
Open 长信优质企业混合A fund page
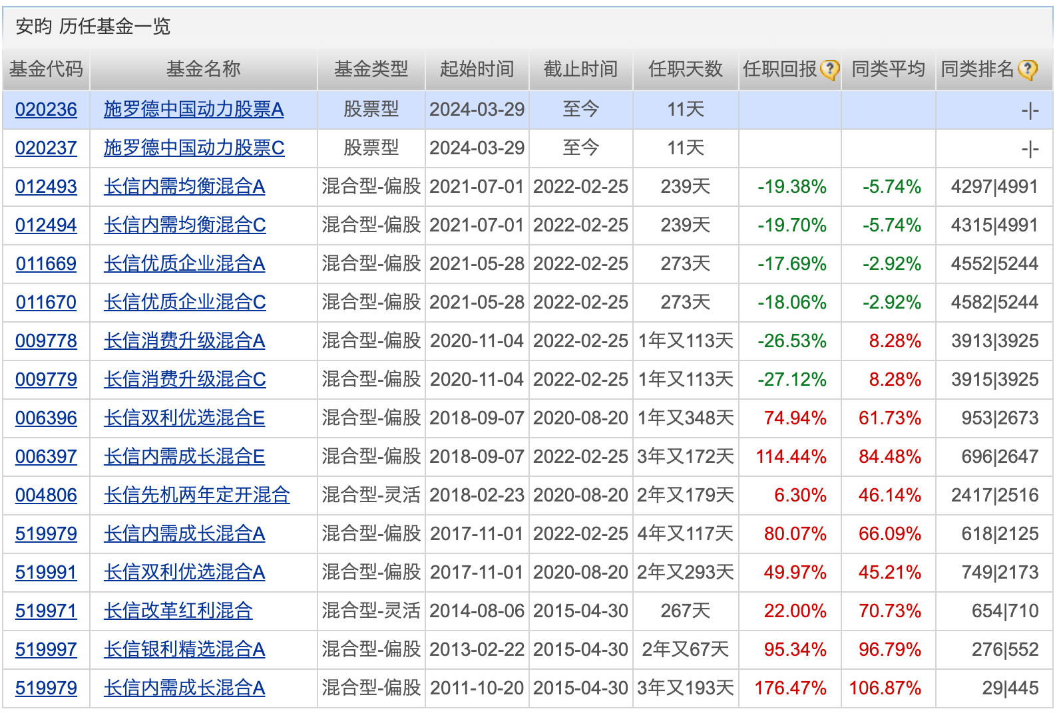184,264
